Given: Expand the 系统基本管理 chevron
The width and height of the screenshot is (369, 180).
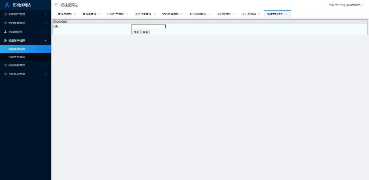Looking at the screenshot, I should point(45,74).
